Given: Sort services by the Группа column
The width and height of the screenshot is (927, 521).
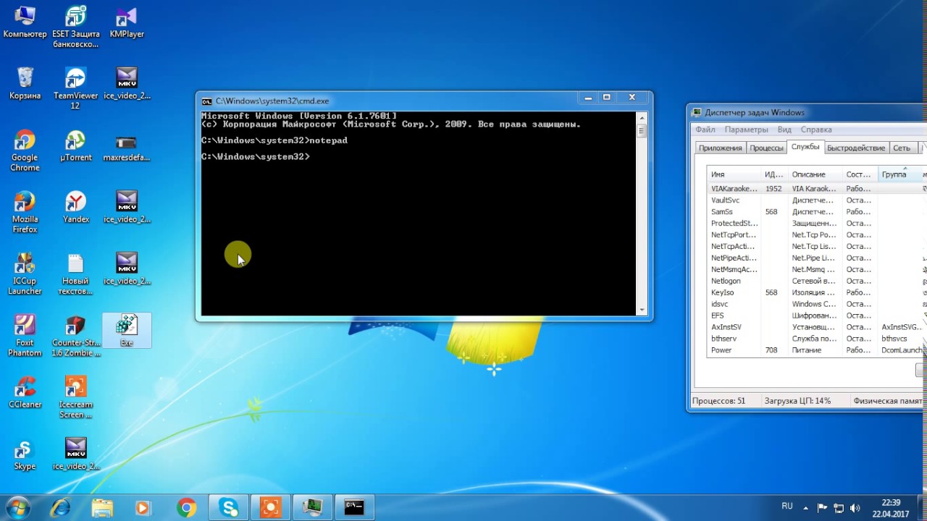Looking at the screenshot, I should coord(899,174).
